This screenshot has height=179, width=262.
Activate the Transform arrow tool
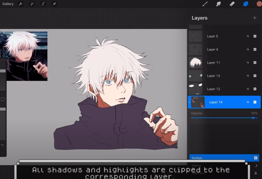(x=54, y=4)
